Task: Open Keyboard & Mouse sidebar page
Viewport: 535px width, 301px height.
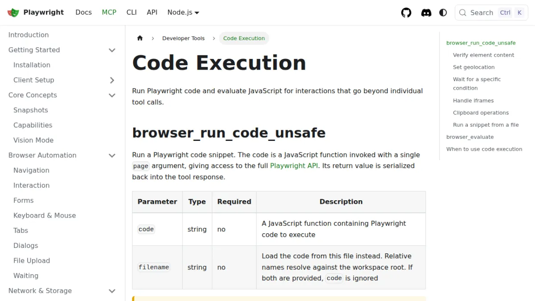Action: click(45, 216)
